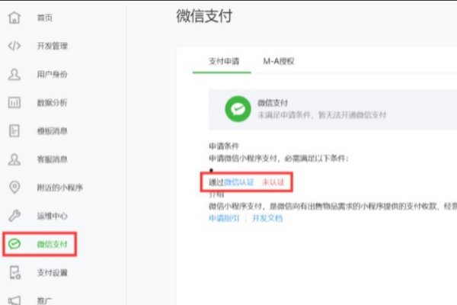This screenshot has height=305, width=457.
Task: Click the 未满足申请条件 notice text
Action: tap(321, 114)
